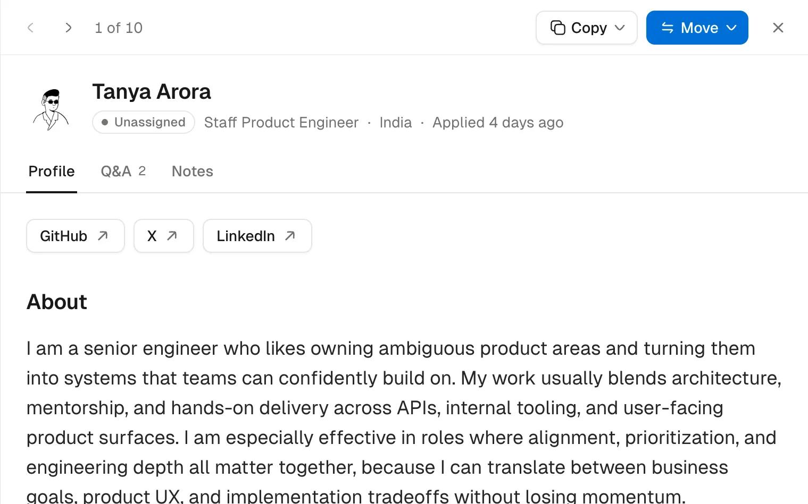
Task: Open the Copy dropdown
Action: coord(586,28)
